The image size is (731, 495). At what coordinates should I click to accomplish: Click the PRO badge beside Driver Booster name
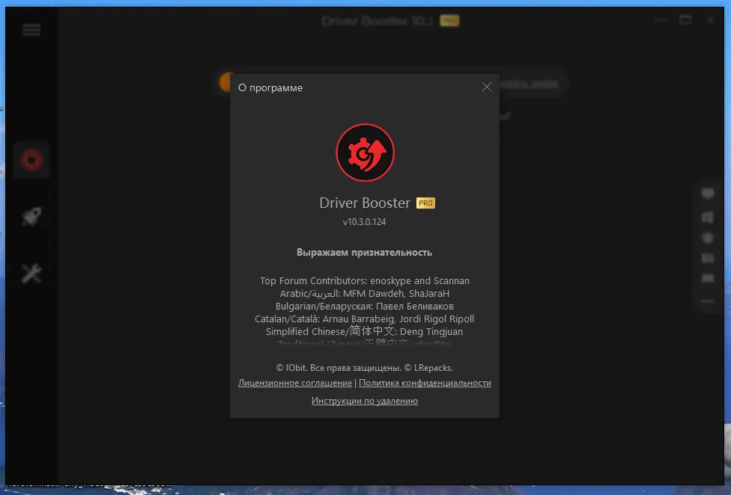425,203
